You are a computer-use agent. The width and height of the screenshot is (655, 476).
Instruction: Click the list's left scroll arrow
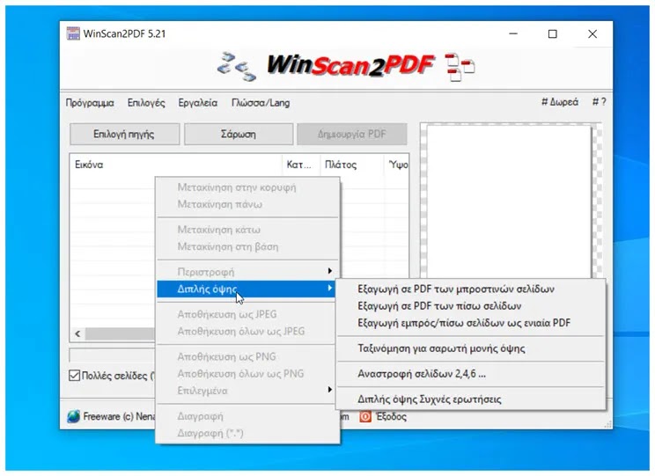(x=77, y=333)
